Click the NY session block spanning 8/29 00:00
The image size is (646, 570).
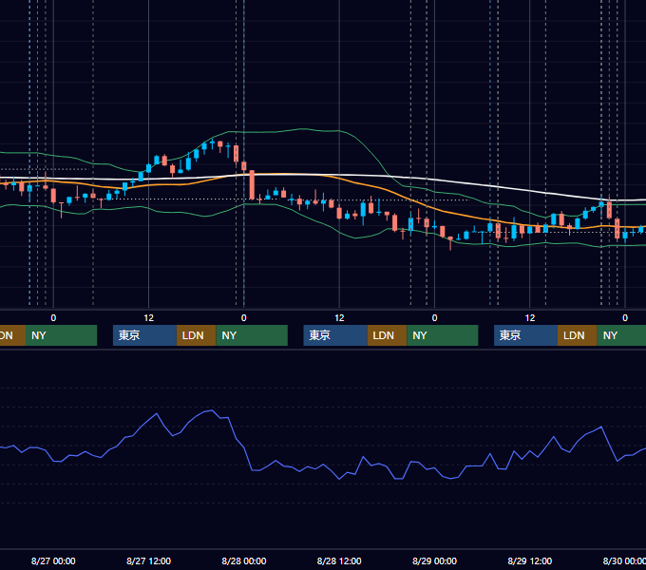(443, 335)
